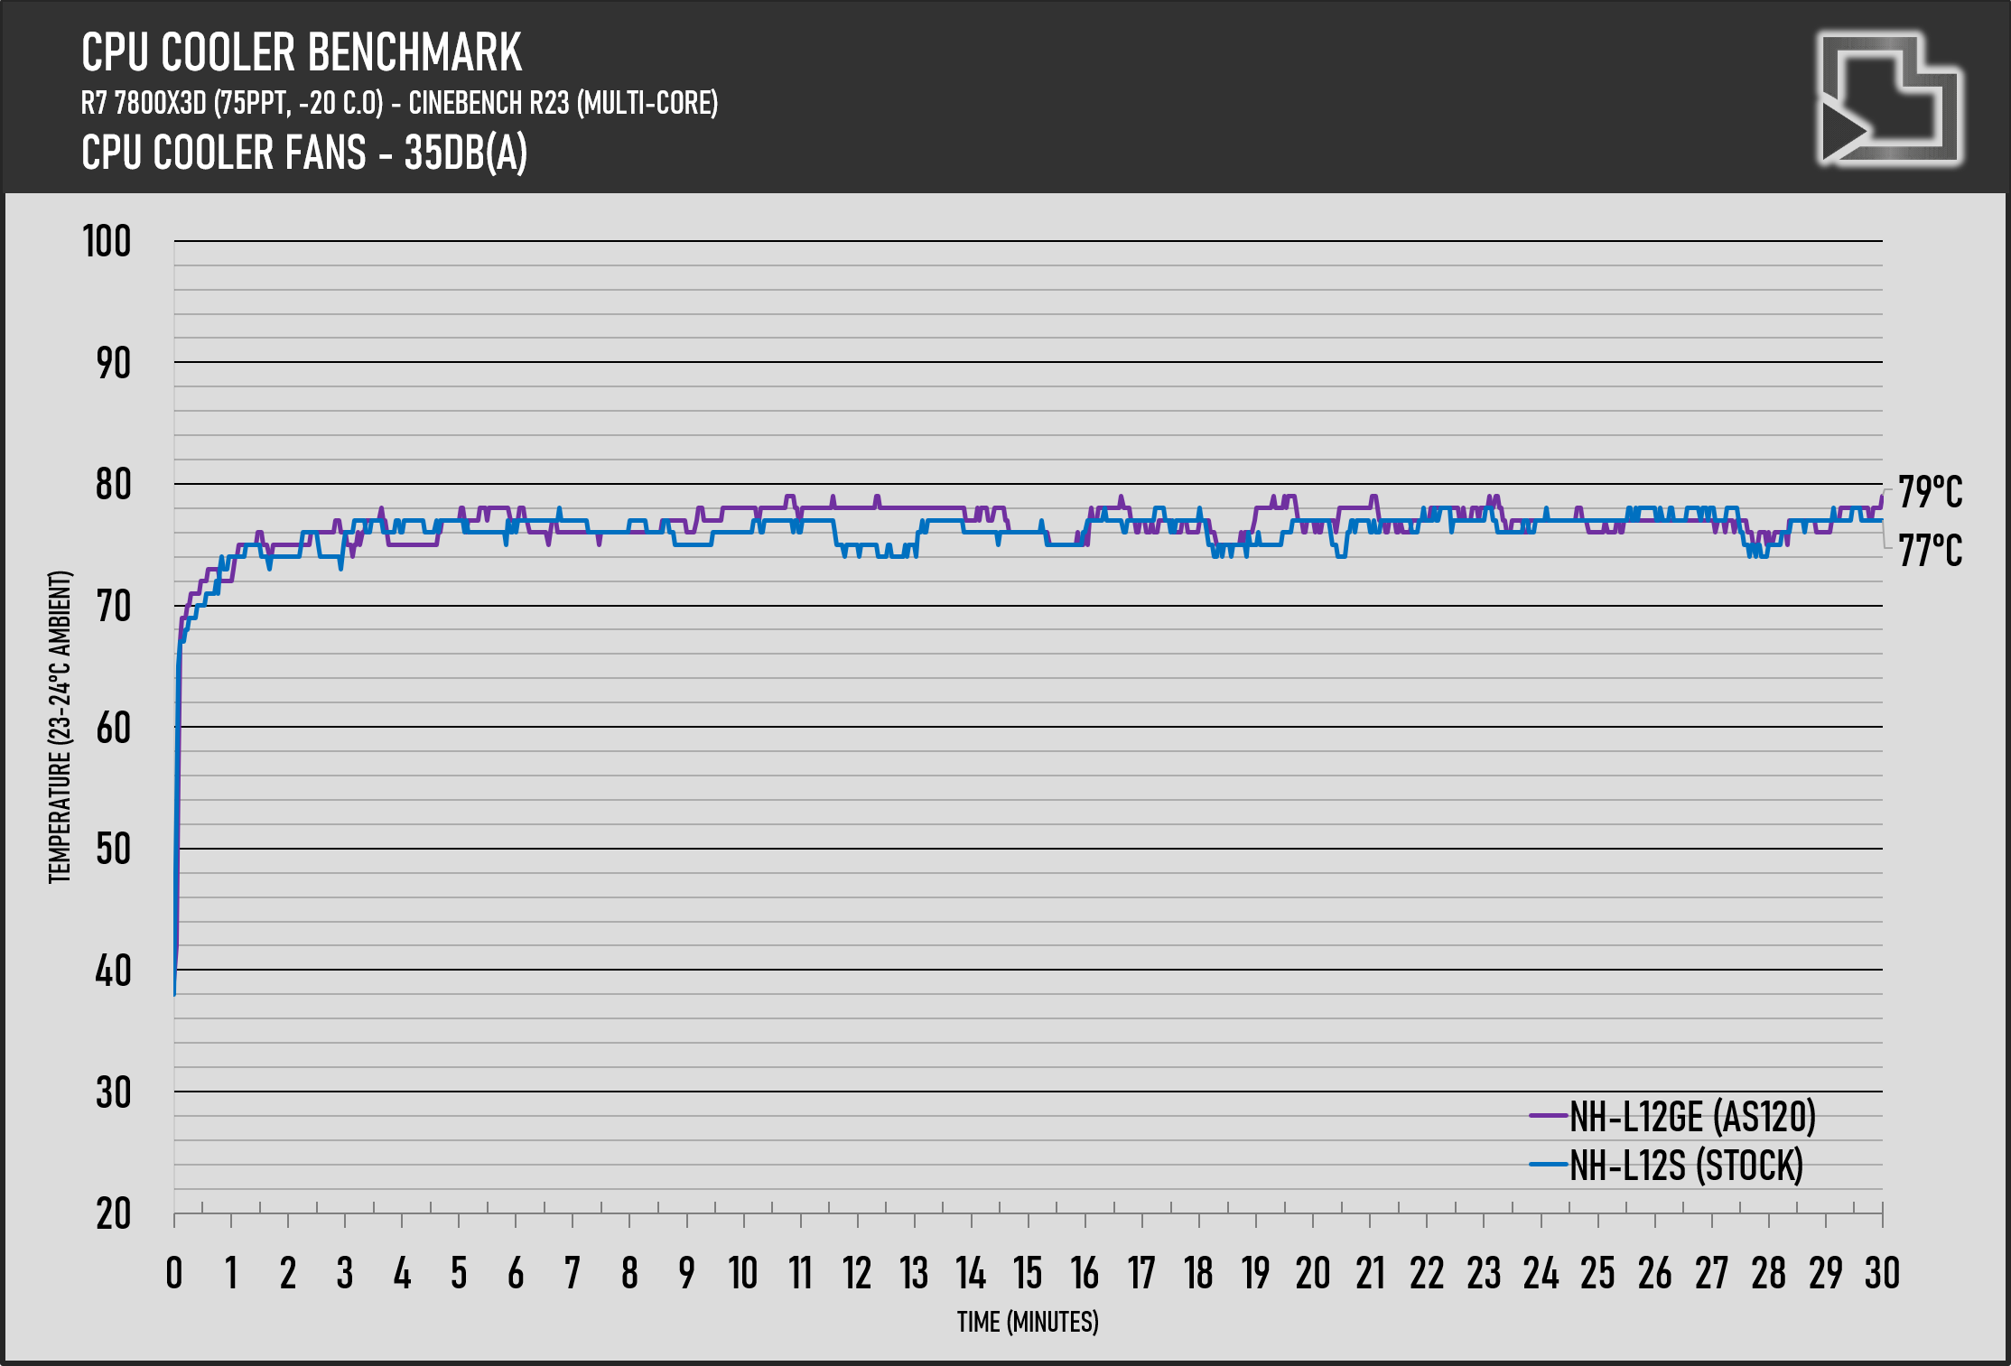2011x1366 pixels.
Task: Click the CPU COOLER FANS 35DB(A) heading
Action: tap(304, 153)
